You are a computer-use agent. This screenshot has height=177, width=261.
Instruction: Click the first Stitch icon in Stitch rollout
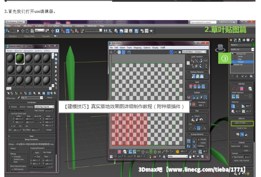[x=191, y=87]
